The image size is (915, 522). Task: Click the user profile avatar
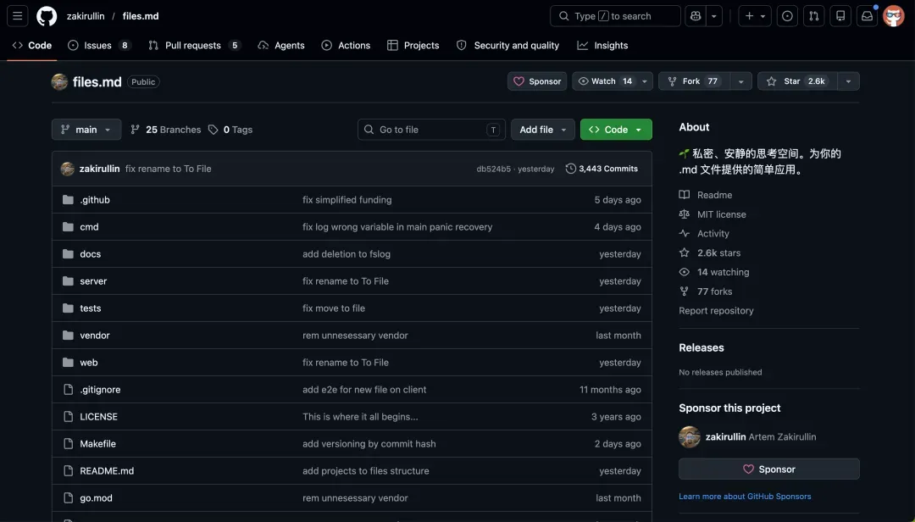(x=894, y=16)
